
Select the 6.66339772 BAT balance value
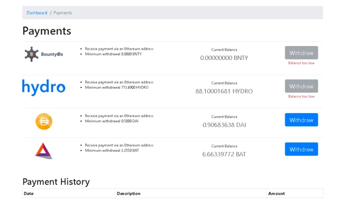click(224, 154)
